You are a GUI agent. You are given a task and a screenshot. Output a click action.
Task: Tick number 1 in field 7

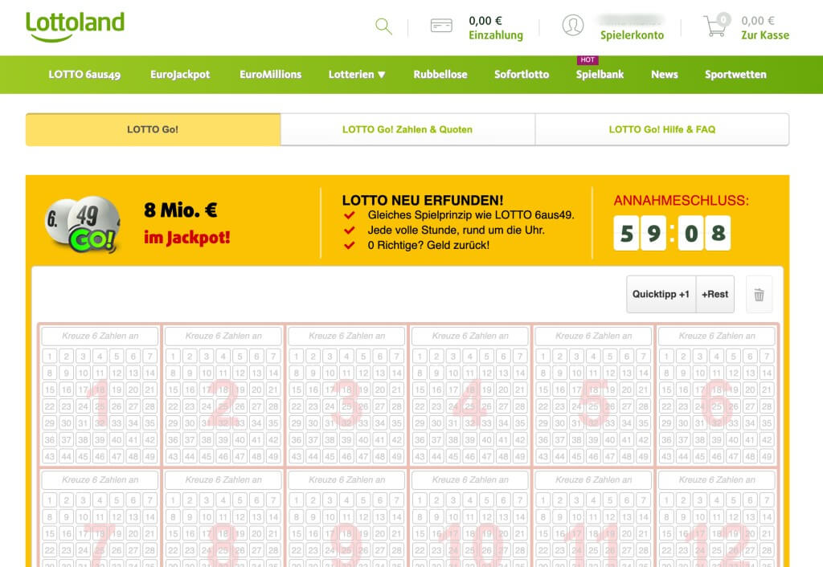(x=49, y=500)
